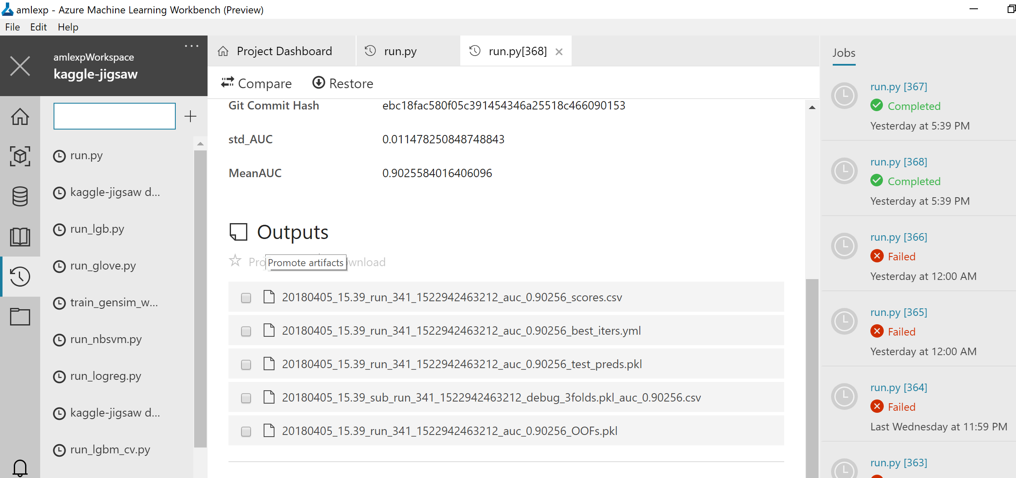This screenshot has height=478, width=1016.
Task: Open the Run History clock sidebar icon
Action: coord(20,276)
